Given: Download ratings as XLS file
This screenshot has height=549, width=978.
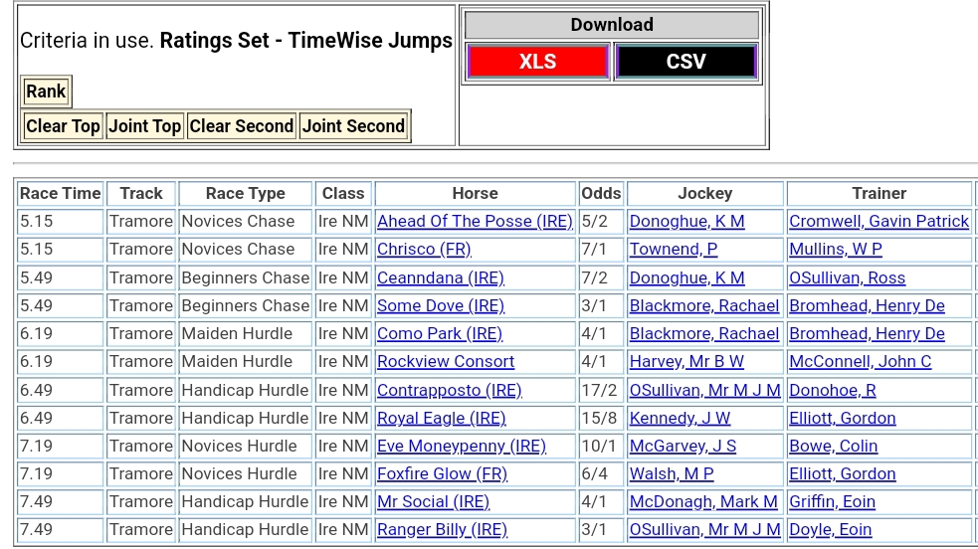Looking at the screenshot, I should (537, 62).
